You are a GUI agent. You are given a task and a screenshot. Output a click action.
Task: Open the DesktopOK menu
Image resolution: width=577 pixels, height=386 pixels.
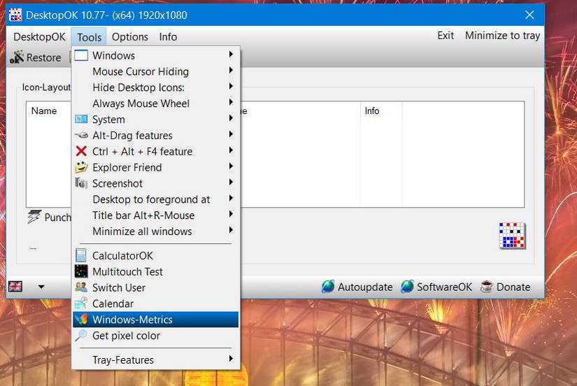39,37
